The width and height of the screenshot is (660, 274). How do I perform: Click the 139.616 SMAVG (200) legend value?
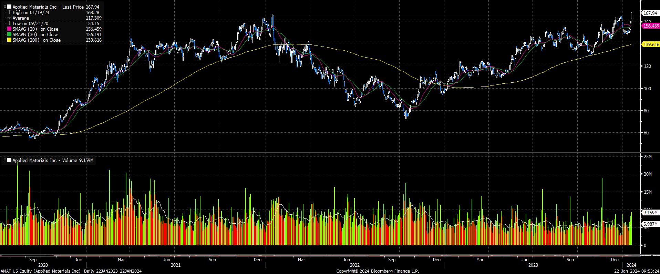point(94,40)
